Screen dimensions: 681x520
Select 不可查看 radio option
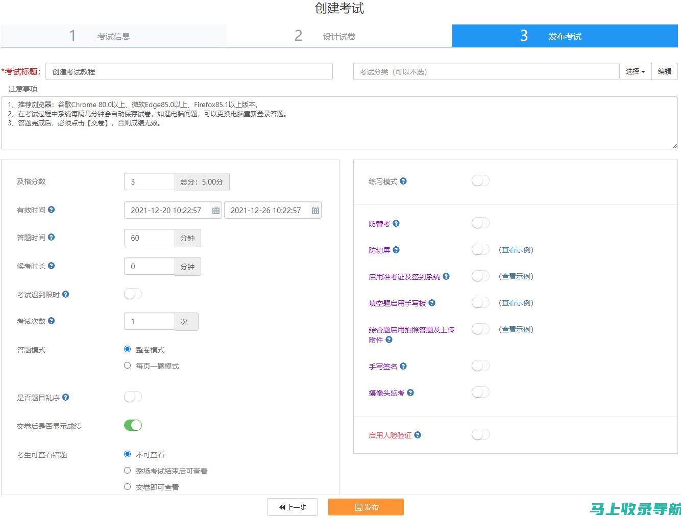pos(127,454)
